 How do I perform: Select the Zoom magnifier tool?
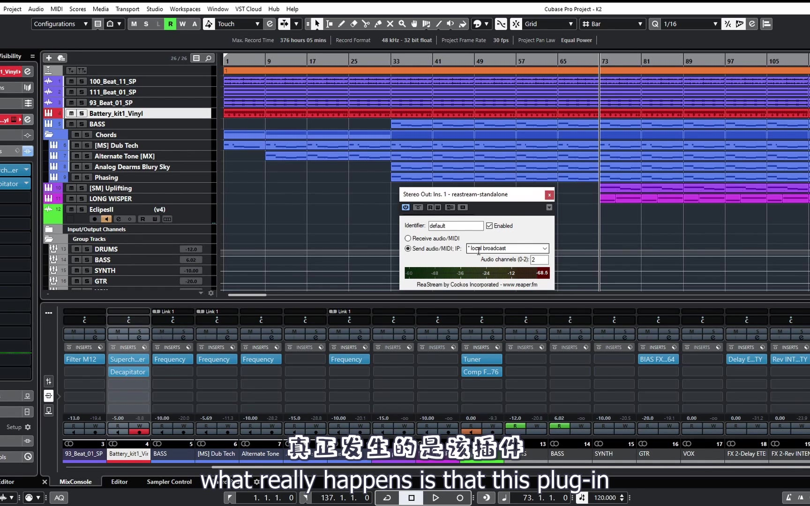402,24
